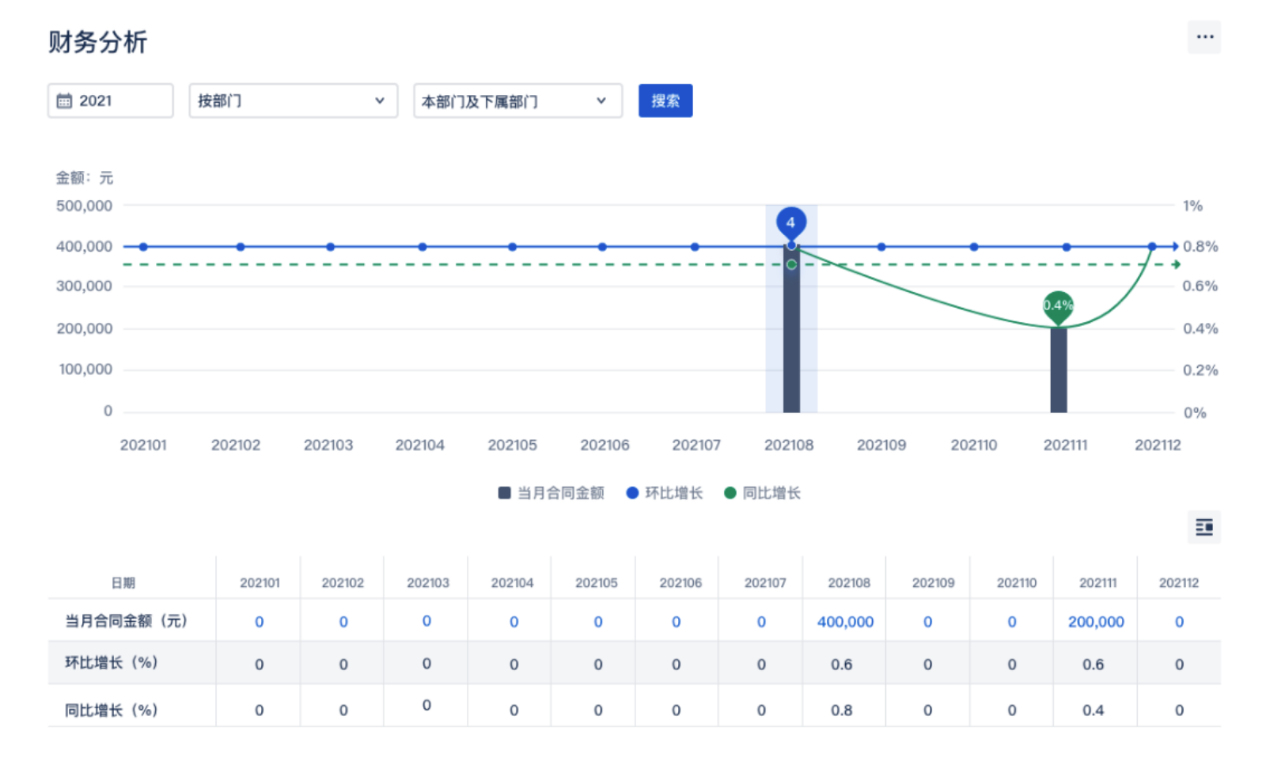Click the 200,000 value in table
1266x762 pixels.
(x=1096, y=622)
